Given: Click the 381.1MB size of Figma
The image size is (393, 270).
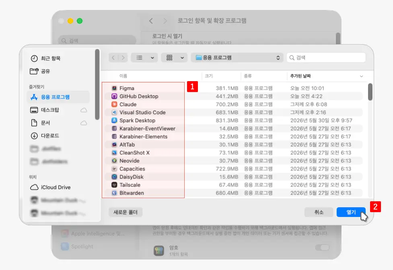Looking at the screenshot, I should pos(227,88).
